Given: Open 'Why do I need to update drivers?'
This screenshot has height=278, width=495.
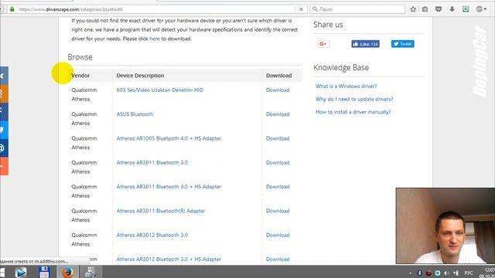Looking at the screenshot, I should 354,99.
